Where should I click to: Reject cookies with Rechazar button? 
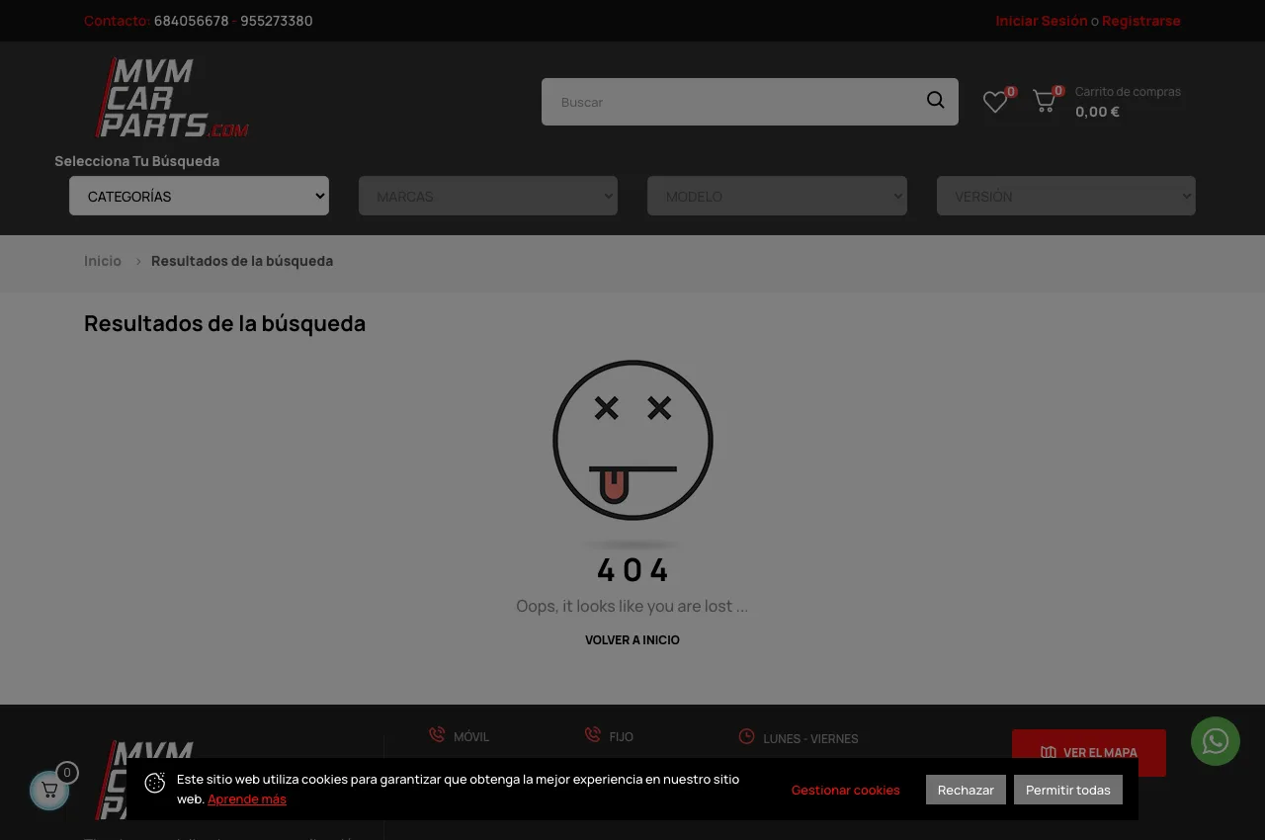[966, 790]
